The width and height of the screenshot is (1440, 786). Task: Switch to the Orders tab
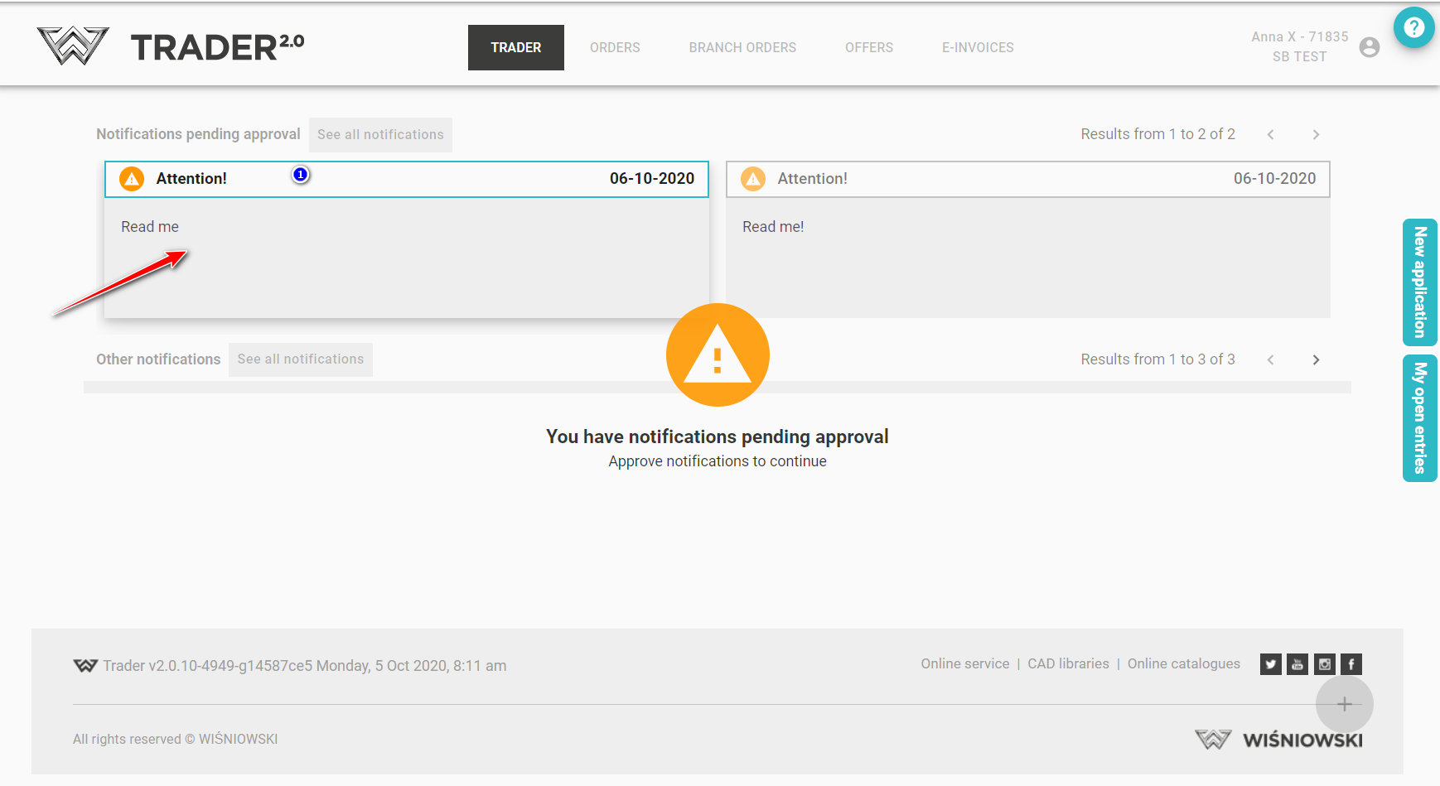click(x=615, y=48)
